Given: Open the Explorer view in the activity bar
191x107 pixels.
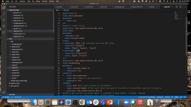Looking at the screenshot, I should coord(4,7).
